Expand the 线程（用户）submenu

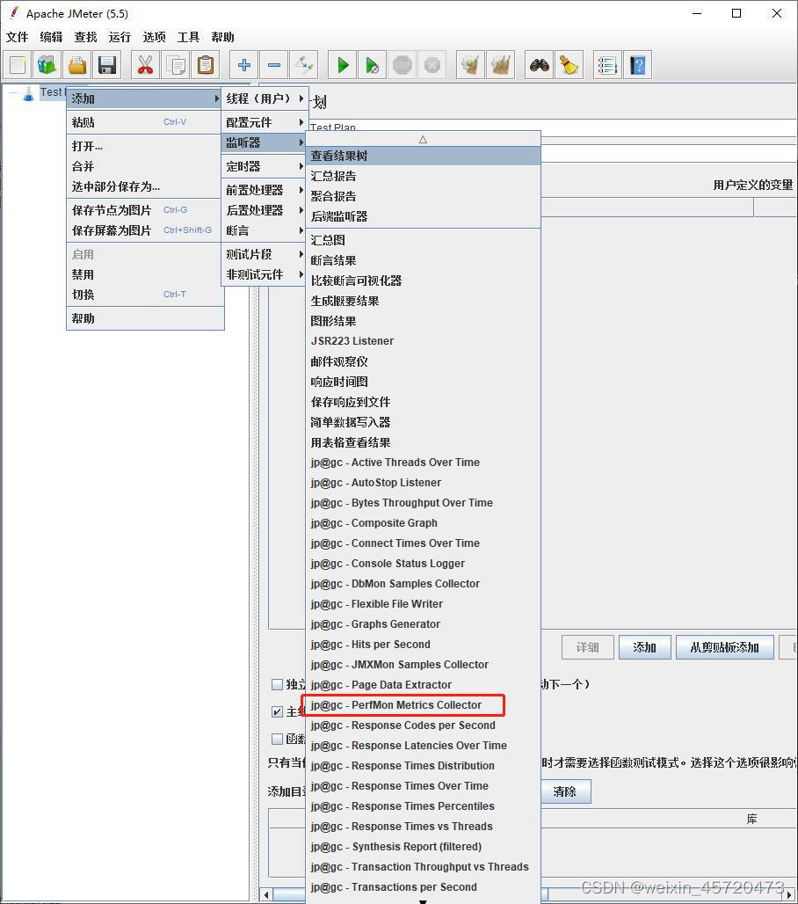coord(265,98)
